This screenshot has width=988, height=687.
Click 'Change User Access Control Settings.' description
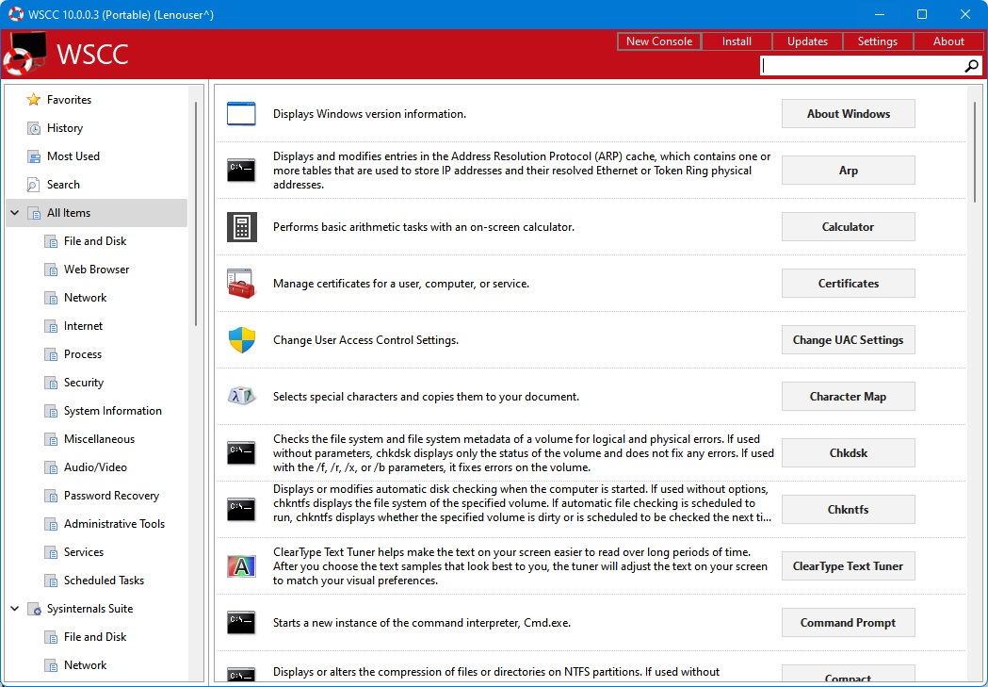point(365,340)
